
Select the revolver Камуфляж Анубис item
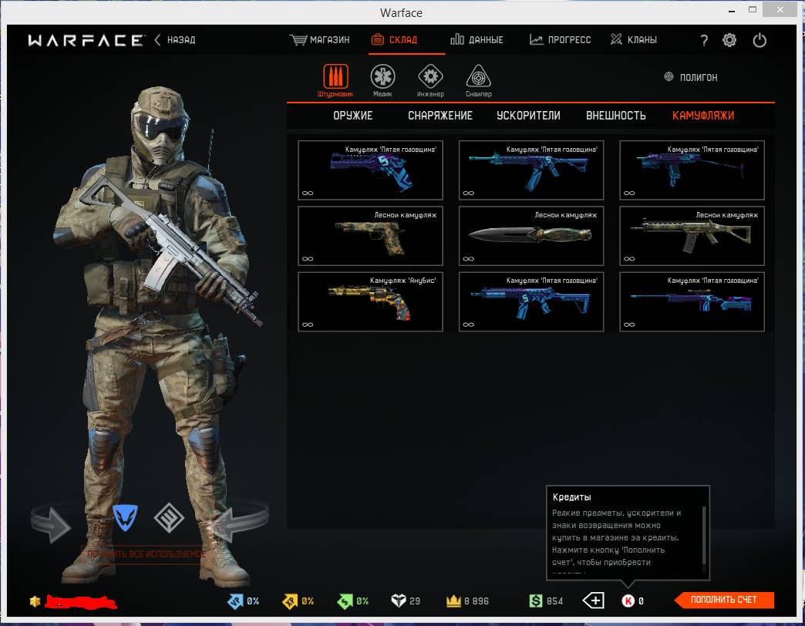(x=370, y=301)
